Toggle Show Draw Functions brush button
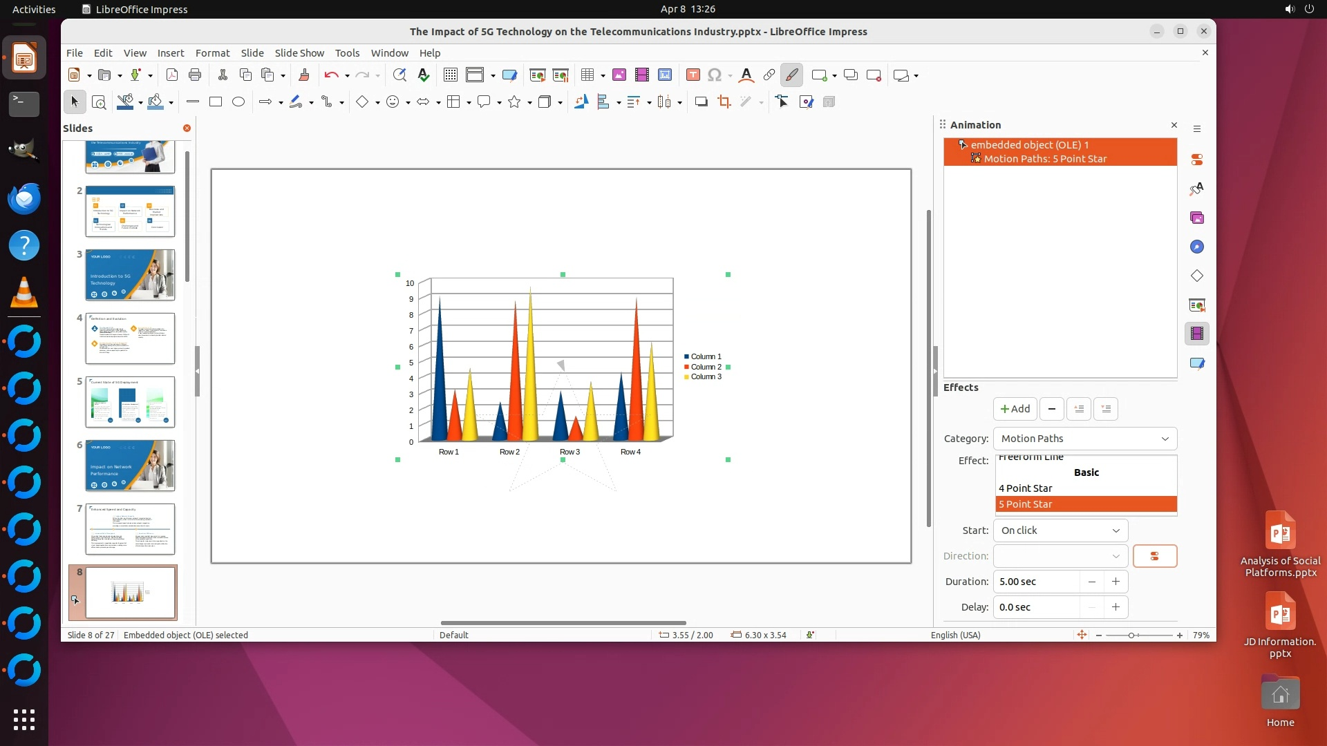1327x746 pixels. [x=791, y=75]
